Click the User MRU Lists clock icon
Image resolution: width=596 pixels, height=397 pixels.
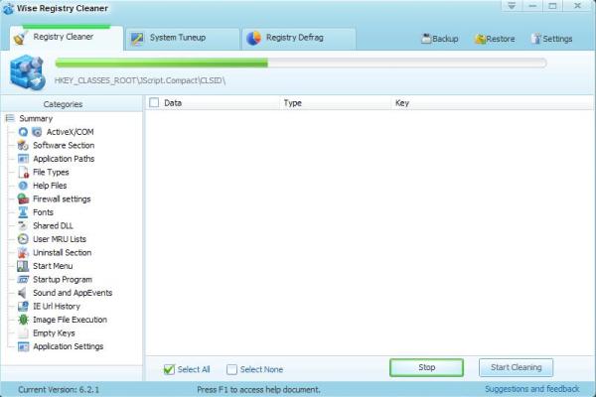pyautogui.click(x=23, y=239)
